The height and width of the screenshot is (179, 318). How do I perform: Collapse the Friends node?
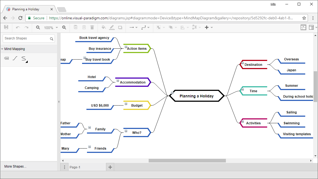[89, 147]
